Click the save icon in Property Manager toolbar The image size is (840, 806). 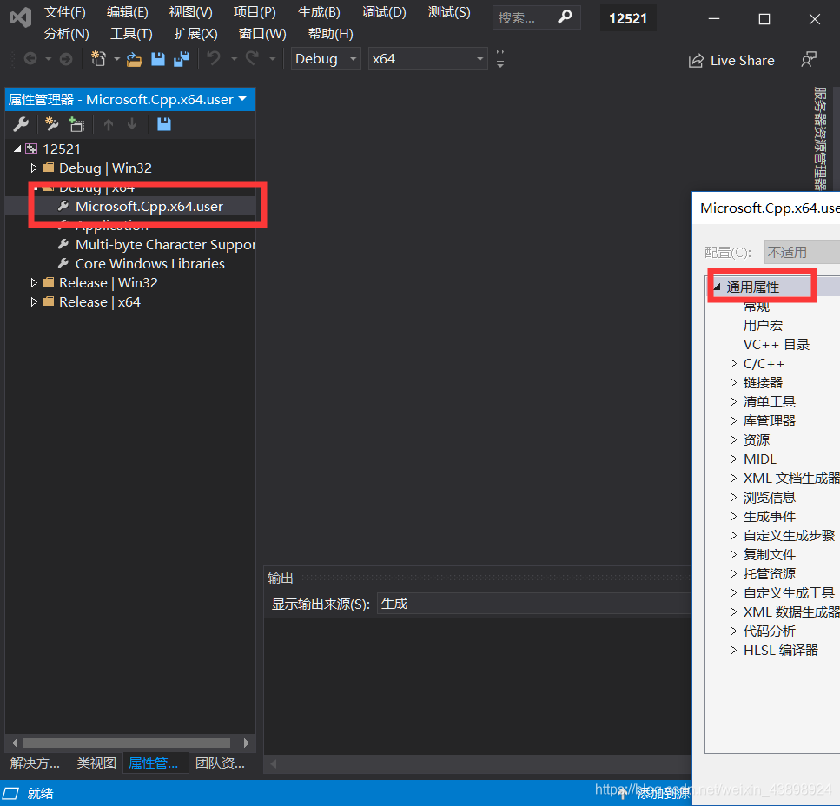click(164, 124)
